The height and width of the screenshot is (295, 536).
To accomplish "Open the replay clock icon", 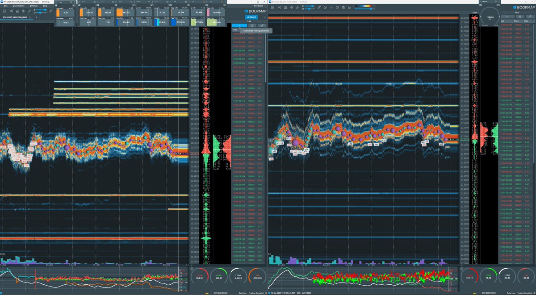I will [x=337, y=7].
